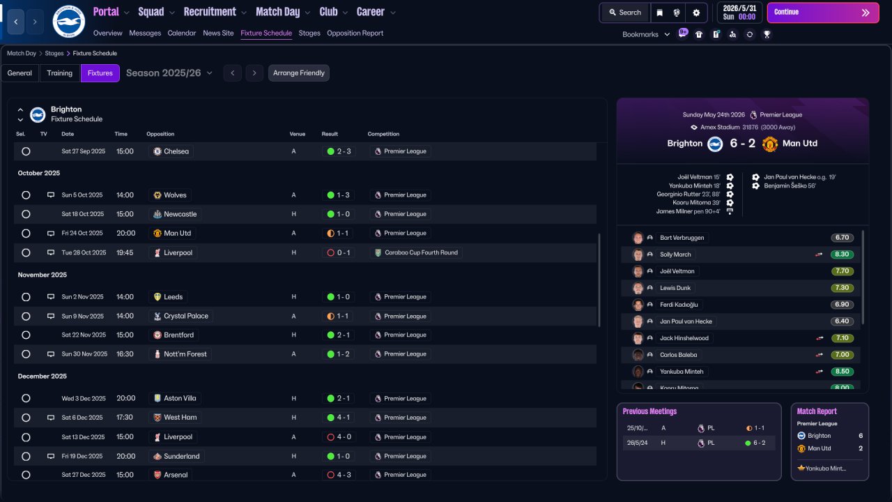This screenshot has height=502, width=892.
Task: Select the Leeds fixture radio button
Action: 26,297
